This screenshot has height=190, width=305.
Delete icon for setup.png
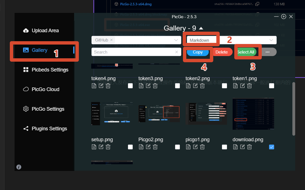tap(108, 147)
